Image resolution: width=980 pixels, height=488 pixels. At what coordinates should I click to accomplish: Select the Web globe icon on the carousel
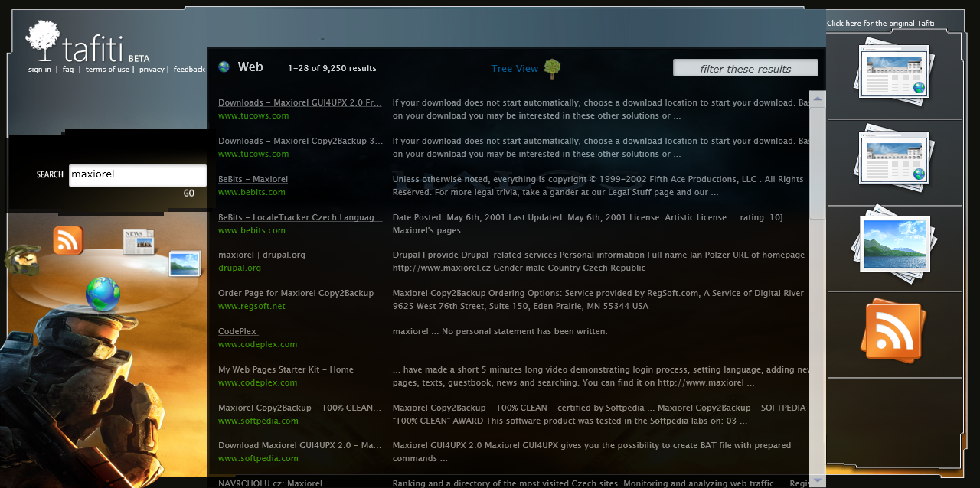[x=103, y=294]
